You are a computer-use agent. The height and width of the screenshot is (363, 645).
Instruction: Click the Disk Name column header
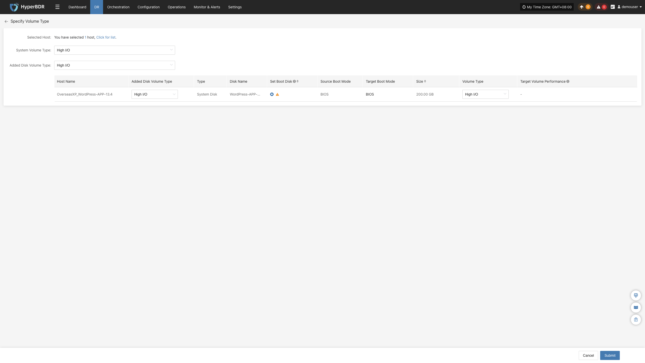point(238,81)
